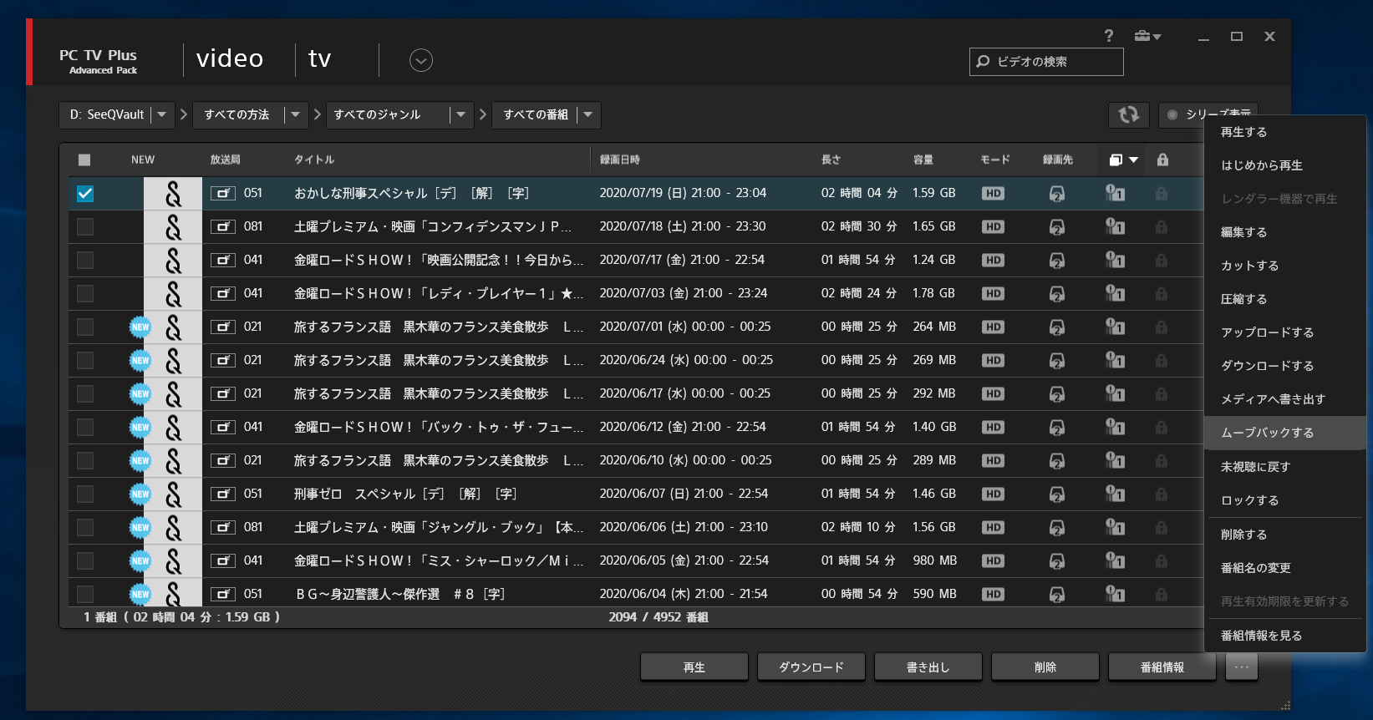Click the circled down-arrow next to tv
The width and height of the screenshot is (1373, 720).
coord(420,60)
